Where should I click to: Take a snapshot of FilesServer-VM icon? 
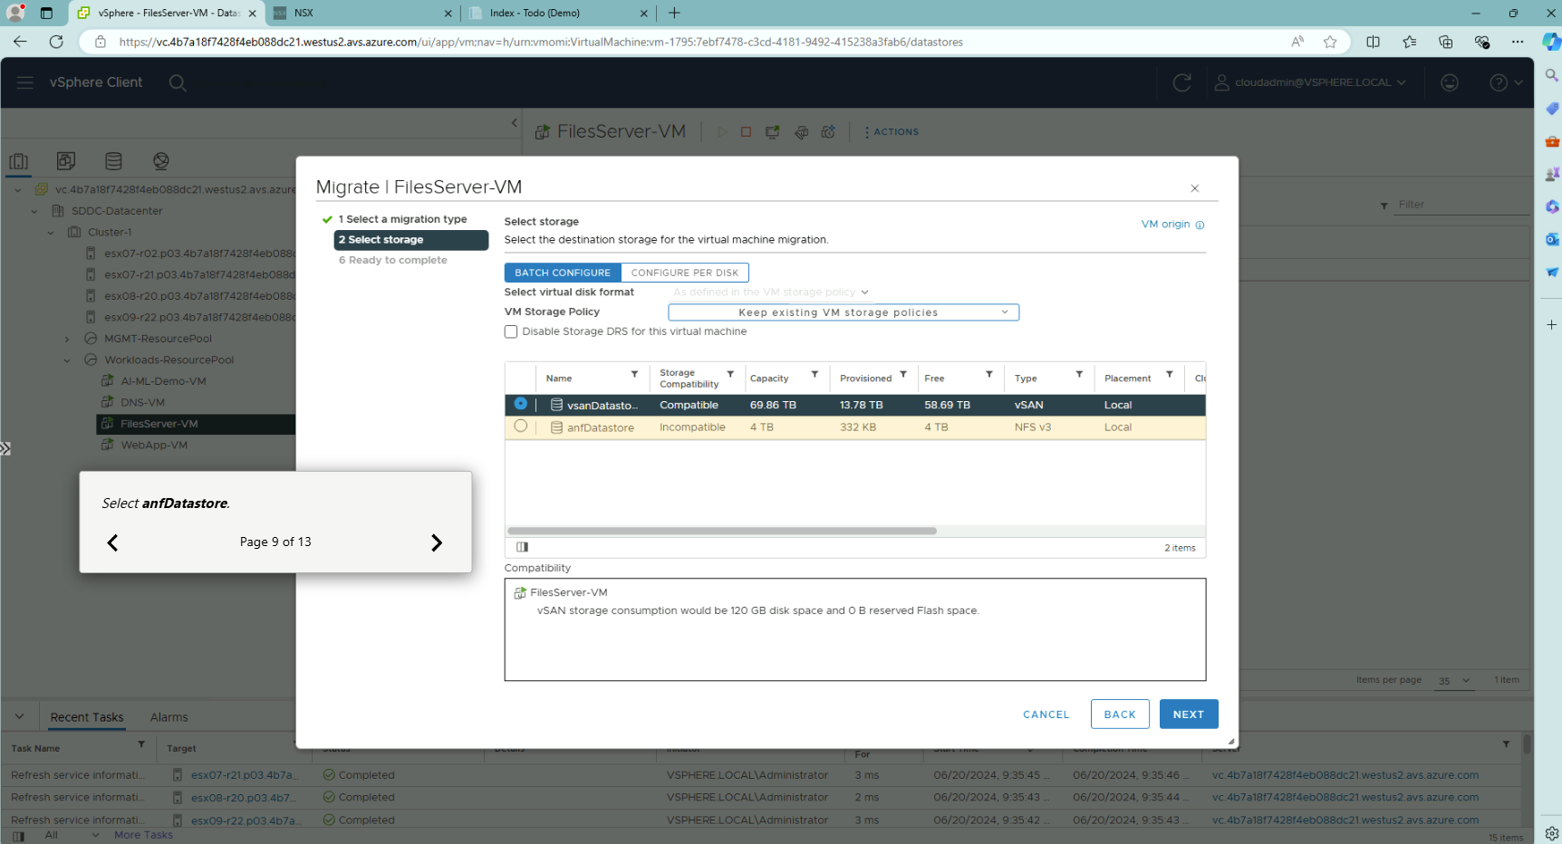pyautogui.click(x=828, y=132)
